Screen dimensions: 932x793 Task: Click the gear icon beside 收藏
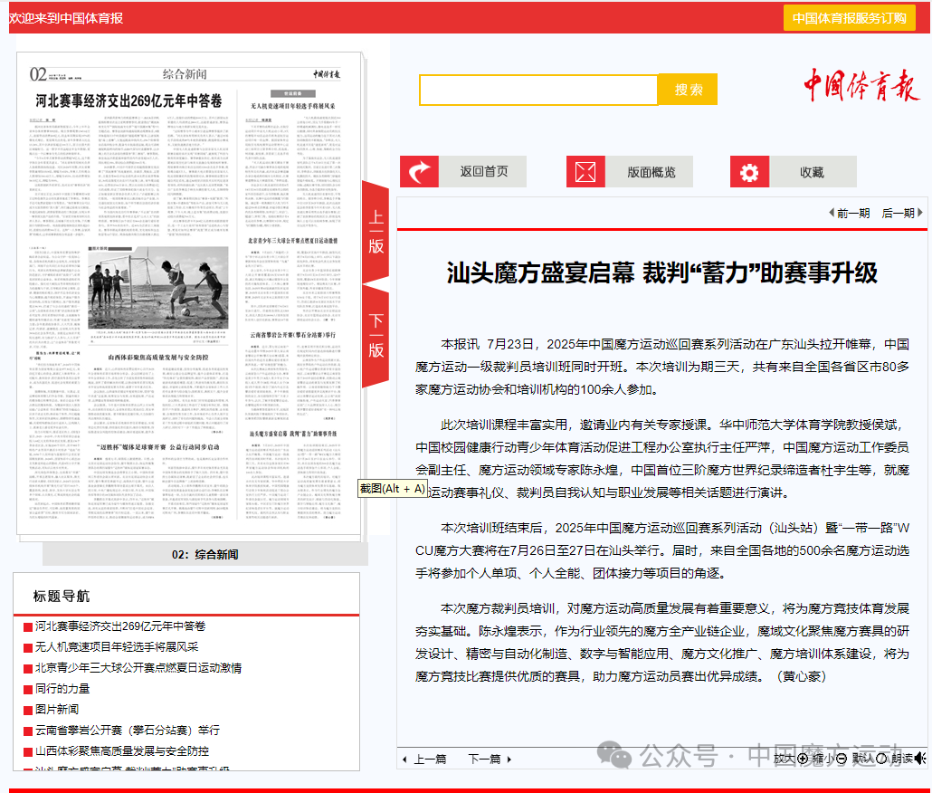pos(749,172)
